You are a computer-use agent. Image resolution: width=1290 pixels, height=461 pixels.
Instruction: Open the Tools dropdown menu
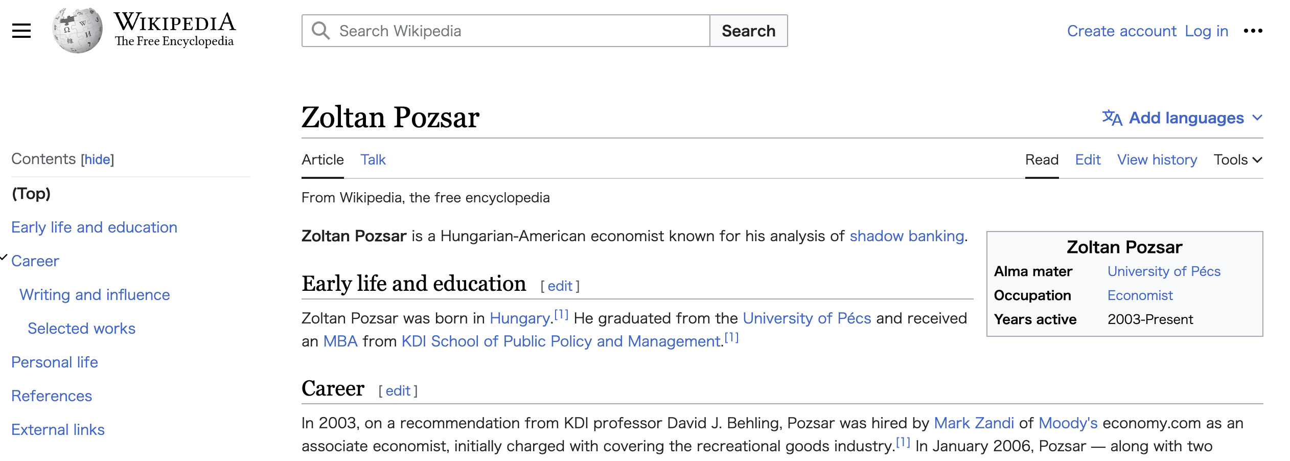tap(1237, 160)
